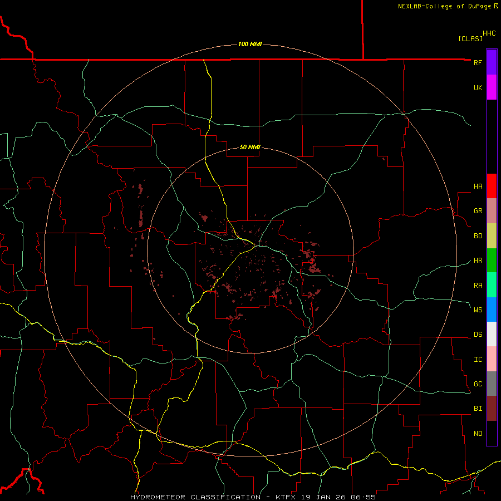
Task: Click the '50 NMI' range ring label
Action: (x=250, y=147)
